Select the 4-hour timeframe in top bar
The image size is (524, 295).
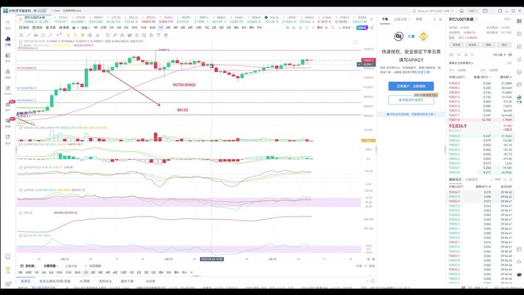coord(183,27)
